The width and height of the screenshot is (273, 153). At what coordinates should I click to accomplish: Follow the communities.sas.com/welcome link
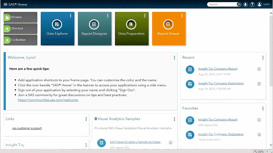coord(48,100)
